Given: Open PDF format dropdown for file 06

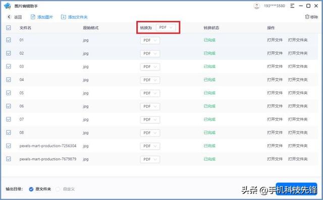Looking at the screenshot, I should pos(150,106).
